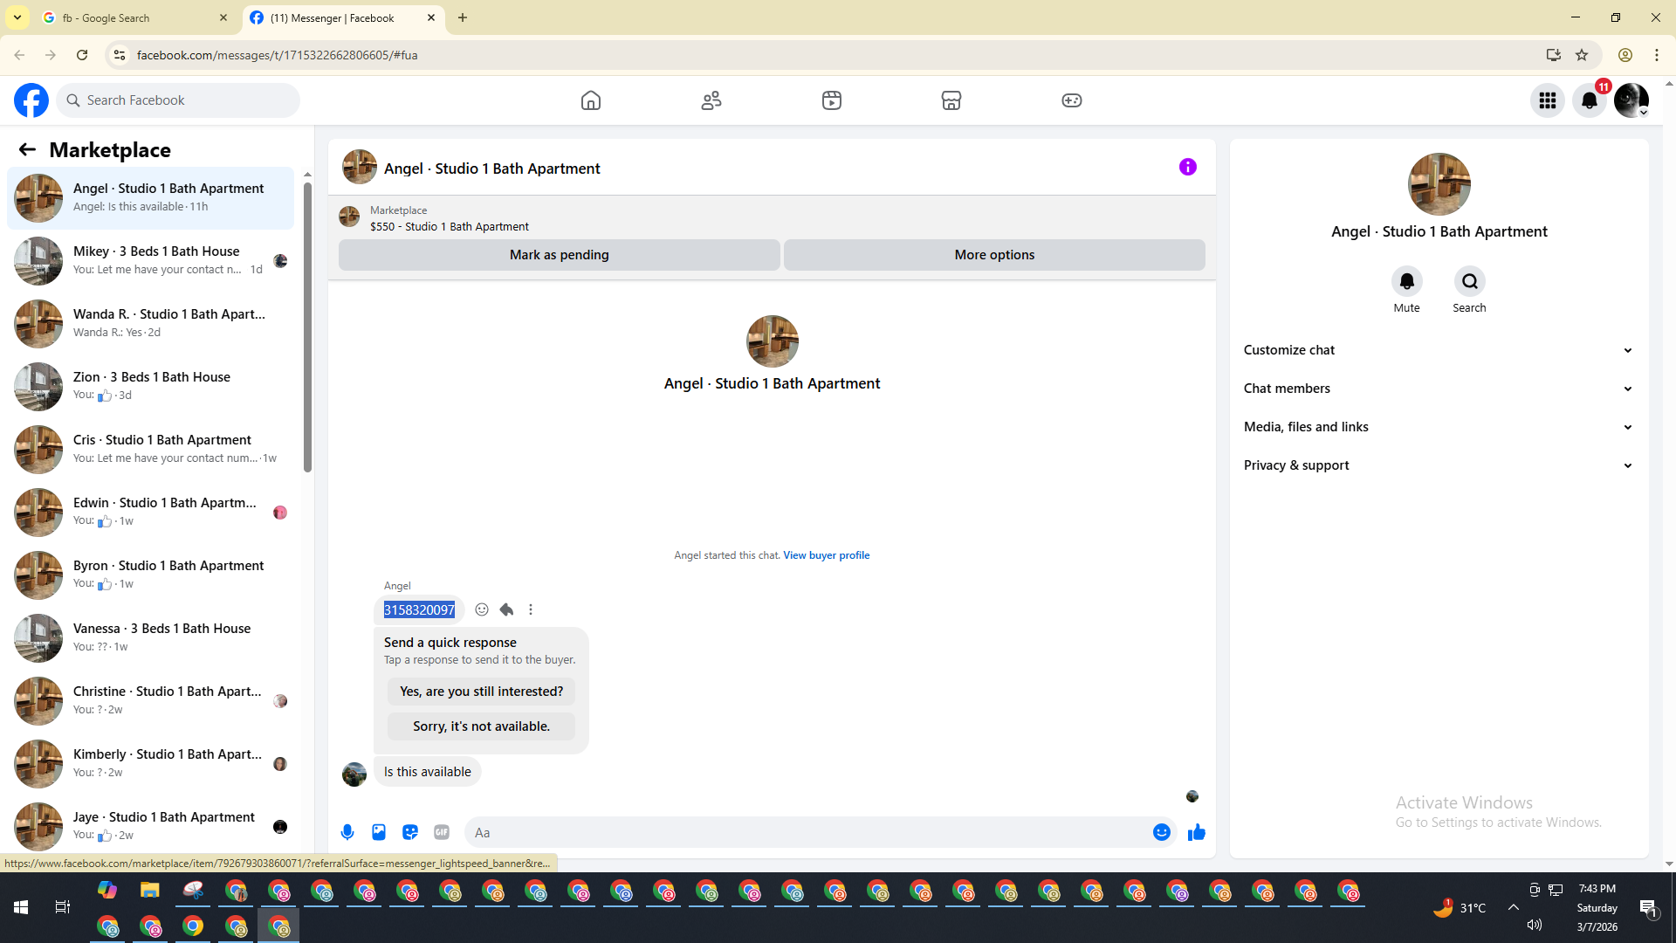Open the Chrome tab search dropdown
1676x943 pixels.
click(17, 17)
